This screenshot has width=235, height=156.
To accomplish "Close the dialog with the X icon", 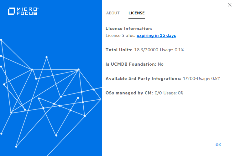I will (229, 5).
